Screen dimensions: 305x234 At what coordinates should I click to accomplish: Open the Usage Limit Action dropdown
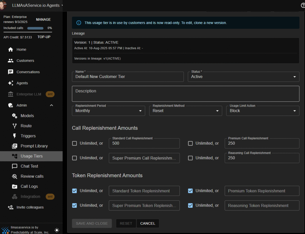pyautogui.click(x=263, y=111)
